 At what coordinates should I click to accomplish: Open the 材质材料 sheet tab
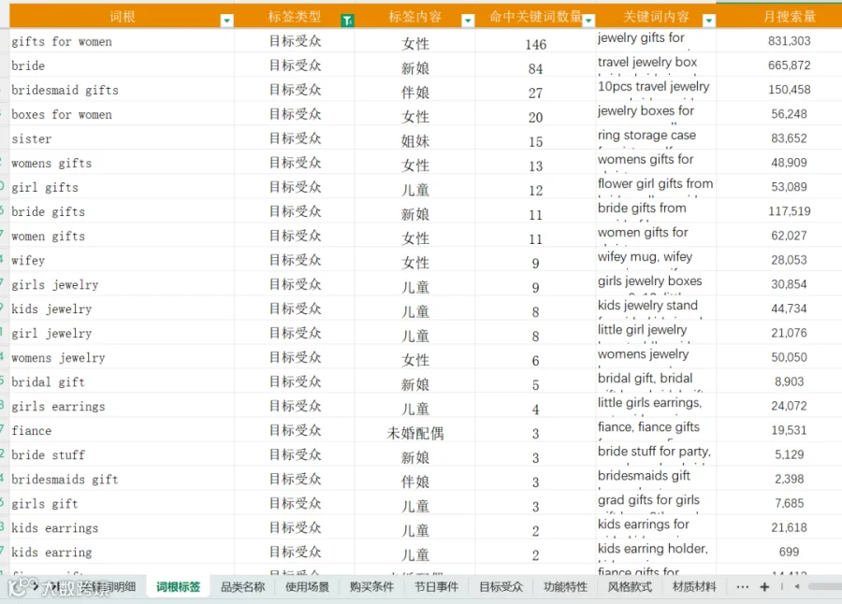[x=694, y=587]
